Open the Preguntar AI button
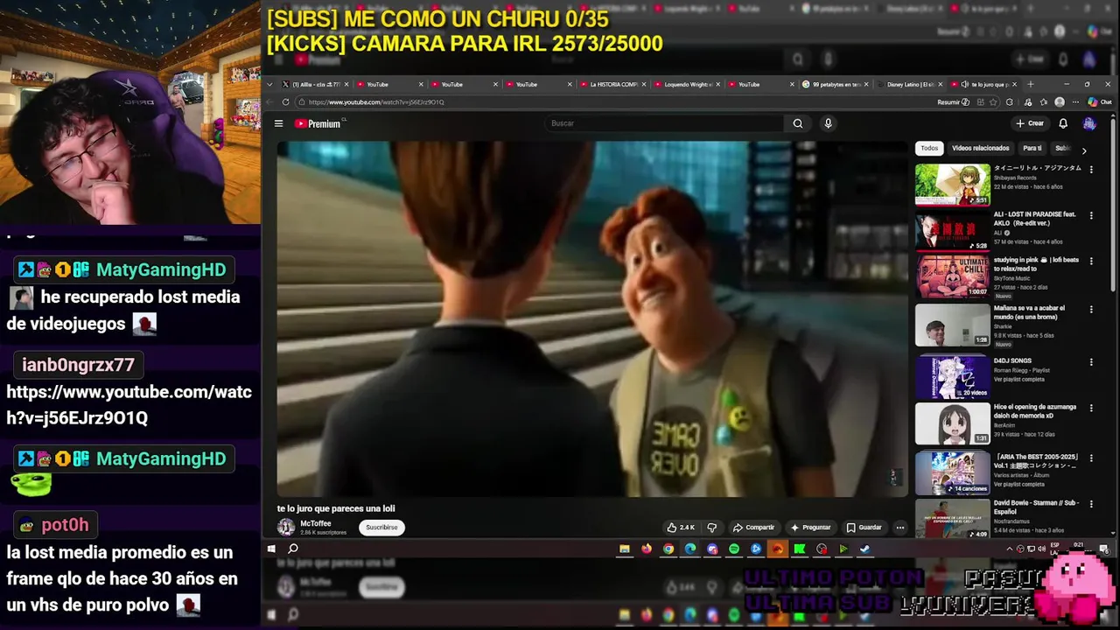Image resolution: width=1120 pixels, height=630 pixels. click(x=810, y=528)
